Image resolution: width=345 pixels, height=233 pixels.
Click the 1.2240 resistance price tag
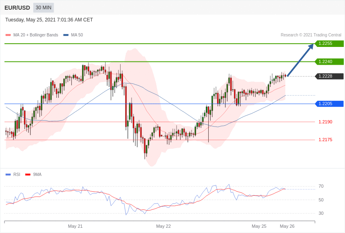tap(330, 61)
